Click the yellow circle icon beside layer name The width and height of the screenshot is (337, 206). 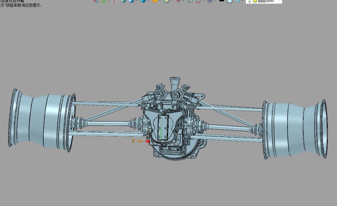pos(255,1)
